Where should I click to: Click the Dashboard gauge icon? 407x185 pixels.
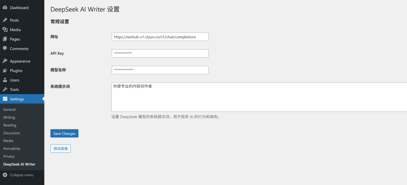click(5, 8)
